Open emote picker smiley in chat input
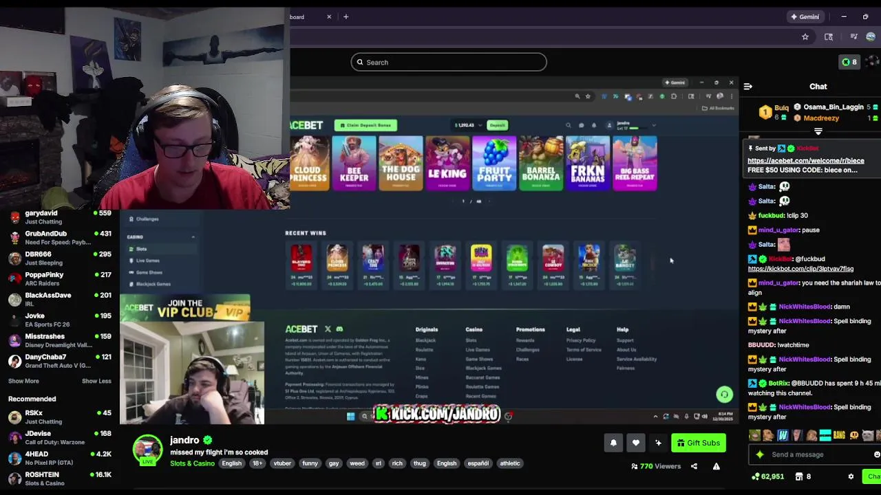Screen dimensions: 881x495 tap(876, 454)
